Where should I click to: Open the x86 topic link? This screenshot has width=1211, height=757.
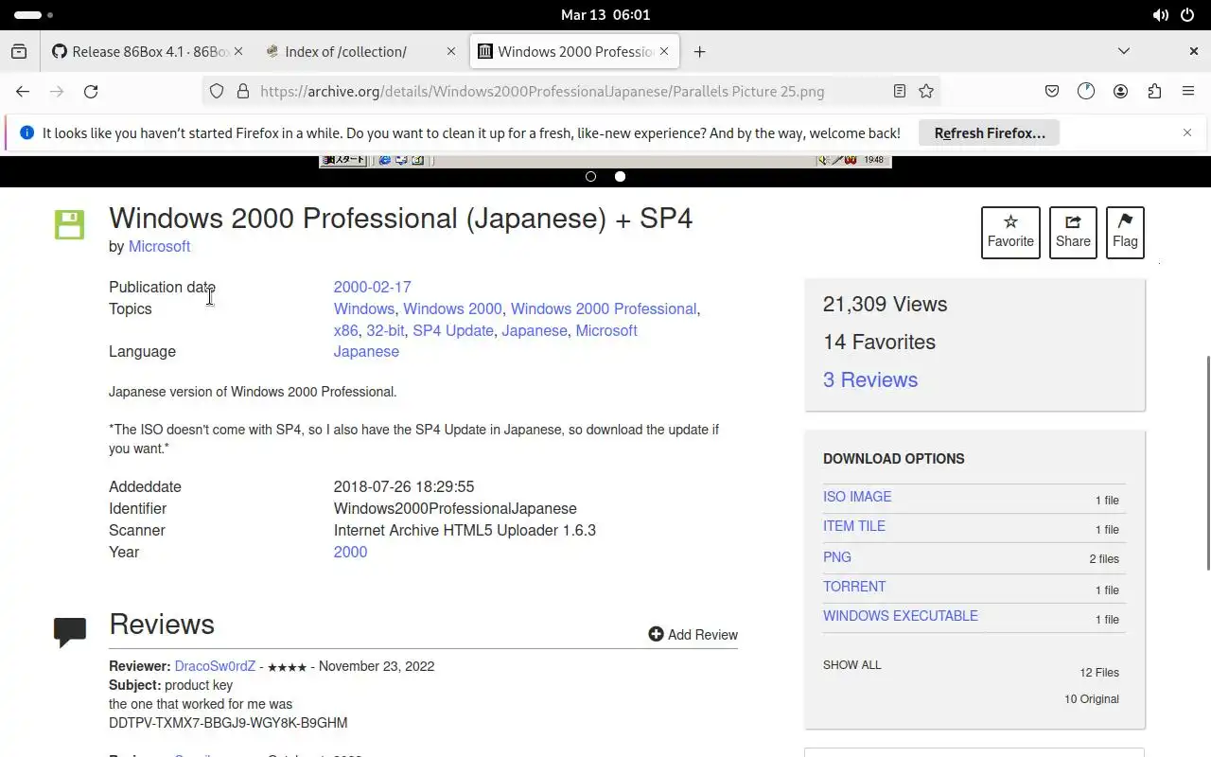point(345,330)
